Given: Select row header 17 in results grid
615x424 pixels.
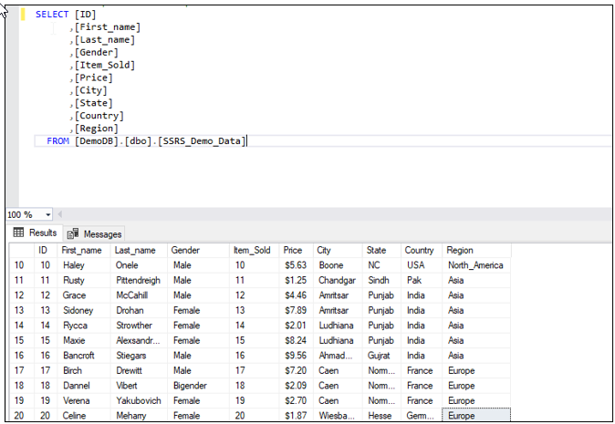Looking at the screenshot, I should (22, 371).
